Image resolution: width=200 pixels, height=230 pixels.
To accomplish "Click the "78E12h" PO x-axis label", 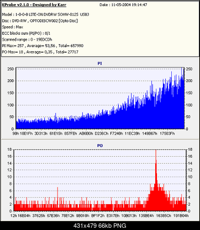I will tap(68, 216).
